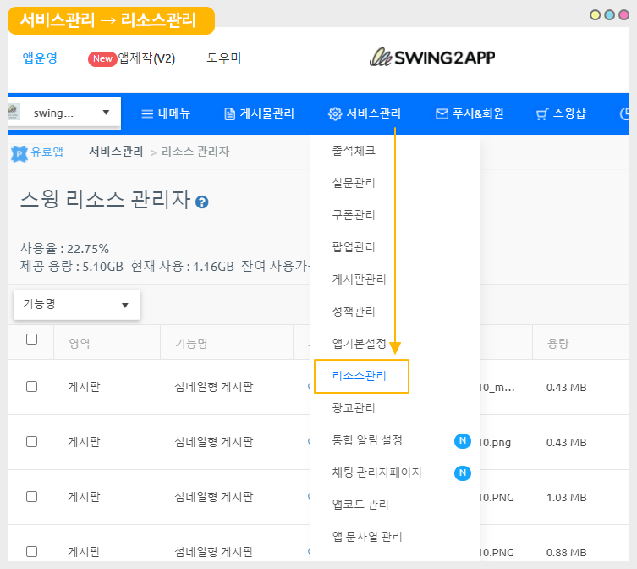Click the 게시물관리 document icon

[229, 113]
